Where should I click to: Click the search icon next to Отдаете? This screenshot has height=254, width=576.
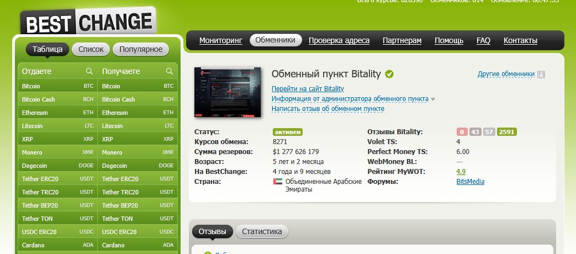89,71
